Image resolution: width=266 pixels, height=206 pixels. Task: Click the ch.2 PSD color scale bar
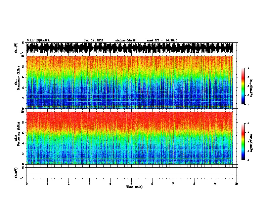(243, 142)
